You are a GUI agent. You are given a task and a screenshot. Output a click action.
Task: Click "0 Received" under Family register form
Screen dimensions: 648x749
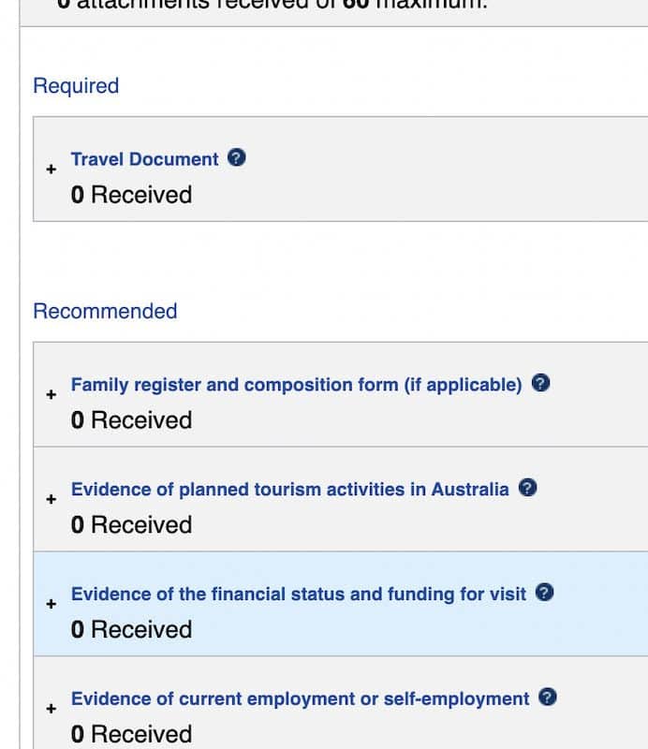[x=131, y=419]
